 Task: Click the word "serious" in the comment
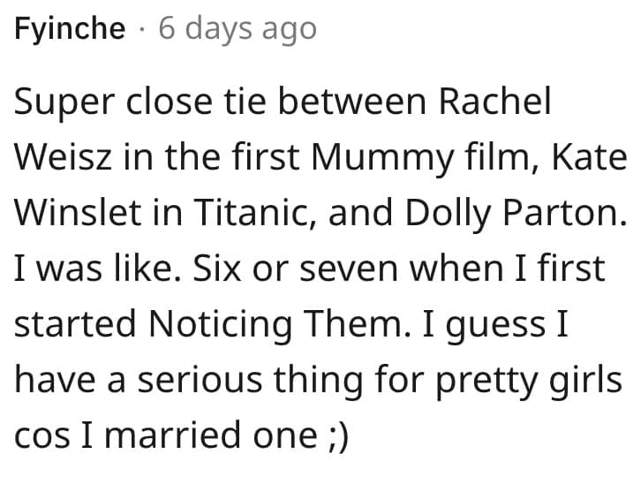[192, 381]
